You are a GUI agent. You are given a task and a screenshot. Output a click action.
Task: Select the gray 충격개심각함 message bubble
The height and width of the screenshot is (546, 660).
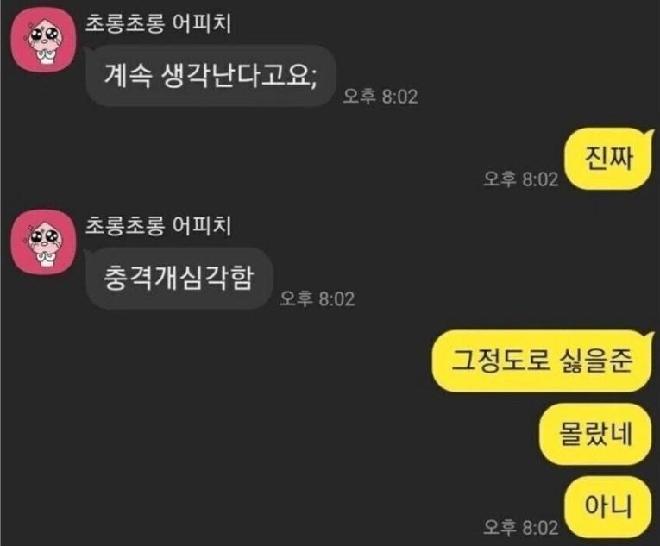click(179, 279)
